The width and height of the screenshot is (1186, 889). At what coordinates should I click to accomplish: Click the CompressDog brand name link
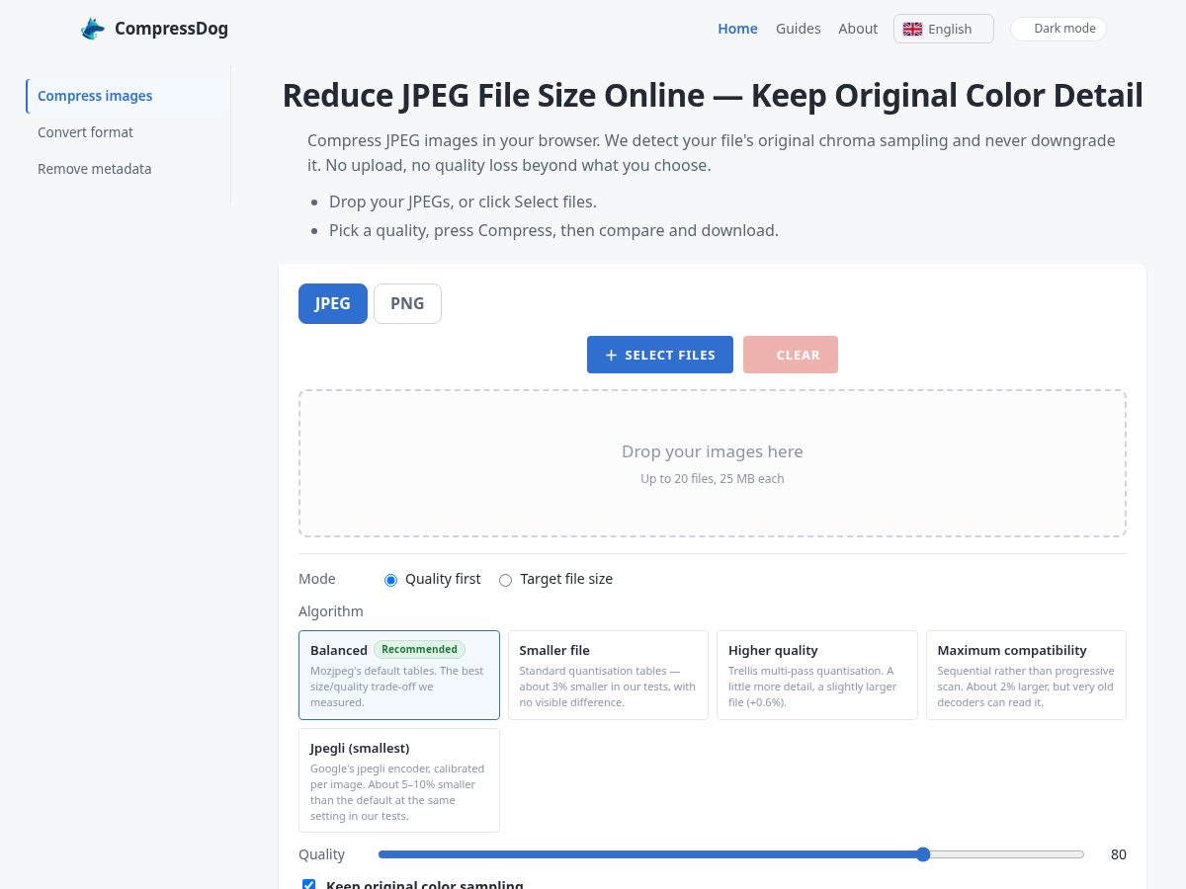[x=171, y=29]
